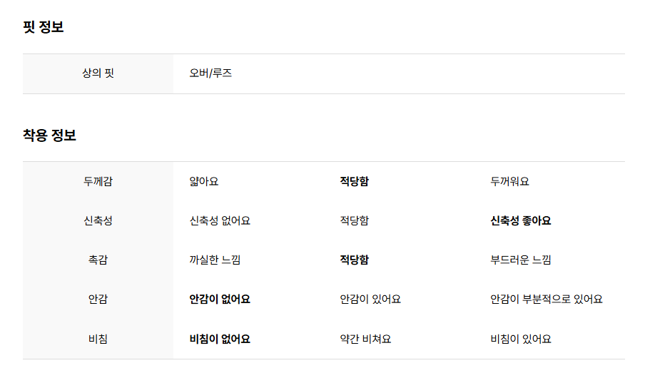Select 비침이 있어요 option

[520, 339]
